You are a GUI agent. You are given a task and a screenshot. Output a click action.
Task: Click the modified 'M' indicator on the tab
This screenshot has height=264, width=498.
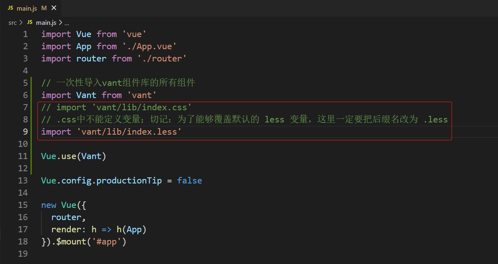[x=44, y=8]
